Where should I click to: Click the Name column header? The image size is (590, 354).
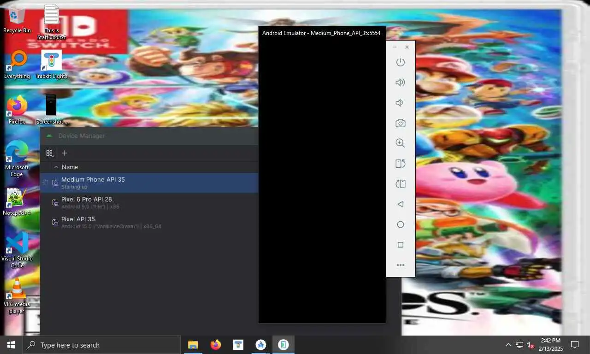(70, 167)
